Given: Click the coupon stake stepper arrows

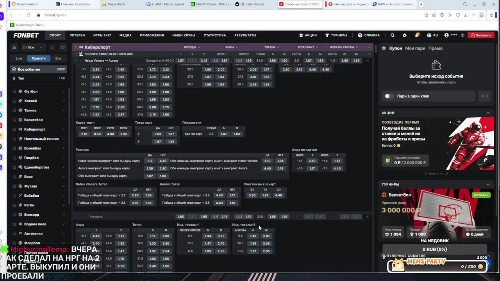Looking at the screenshot, I should (485, 96).
